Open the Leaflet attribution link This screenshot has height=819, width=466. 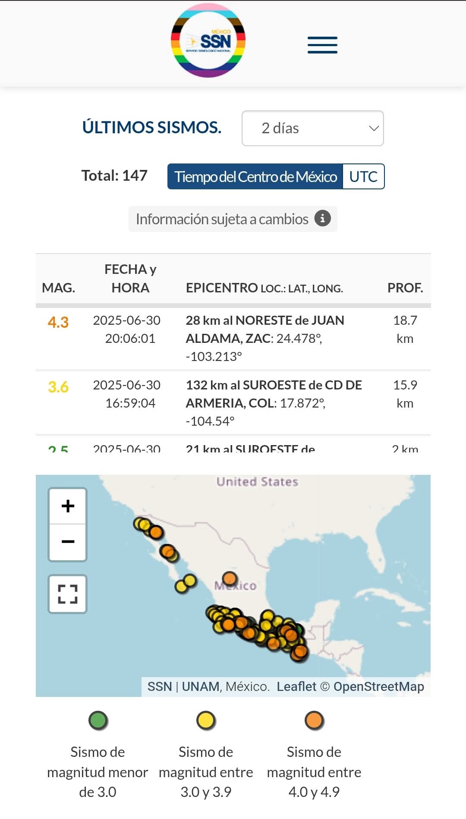click(x=296, y=686)
